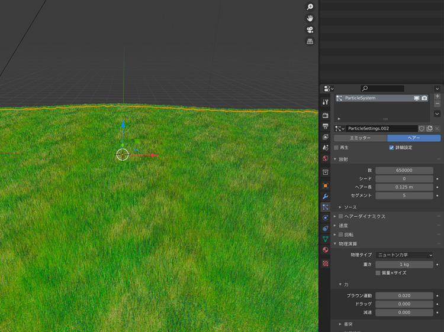
Task: Select the ヘアー type tab
Action: pos(414,138)
